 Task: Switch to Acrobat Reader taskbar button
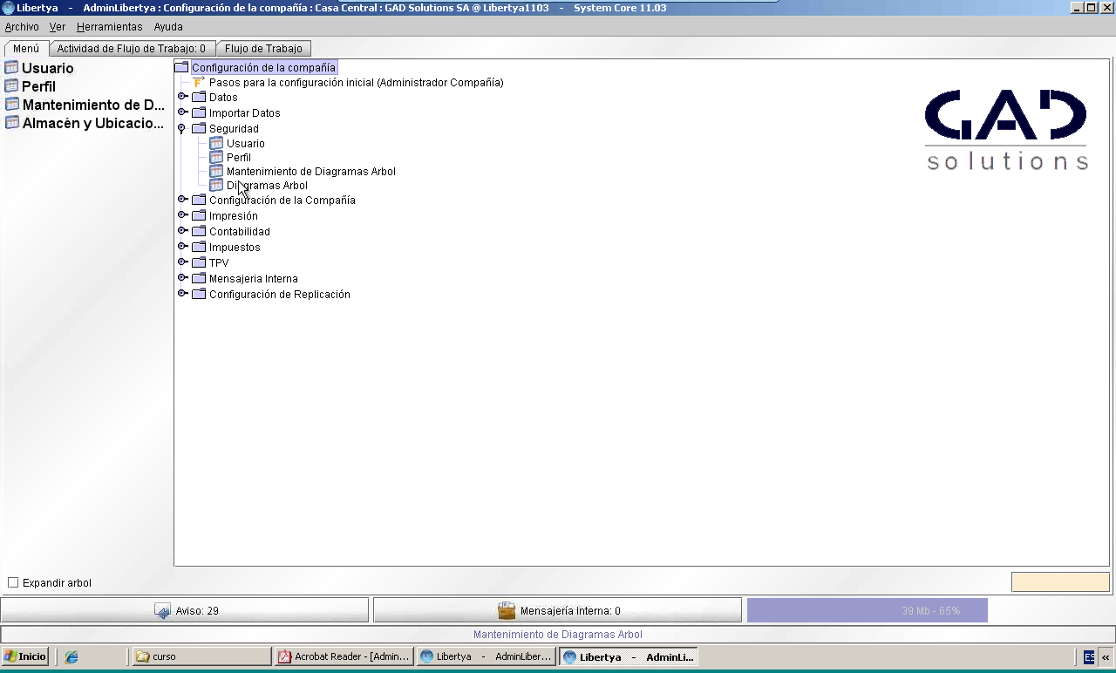click(344, 656)
